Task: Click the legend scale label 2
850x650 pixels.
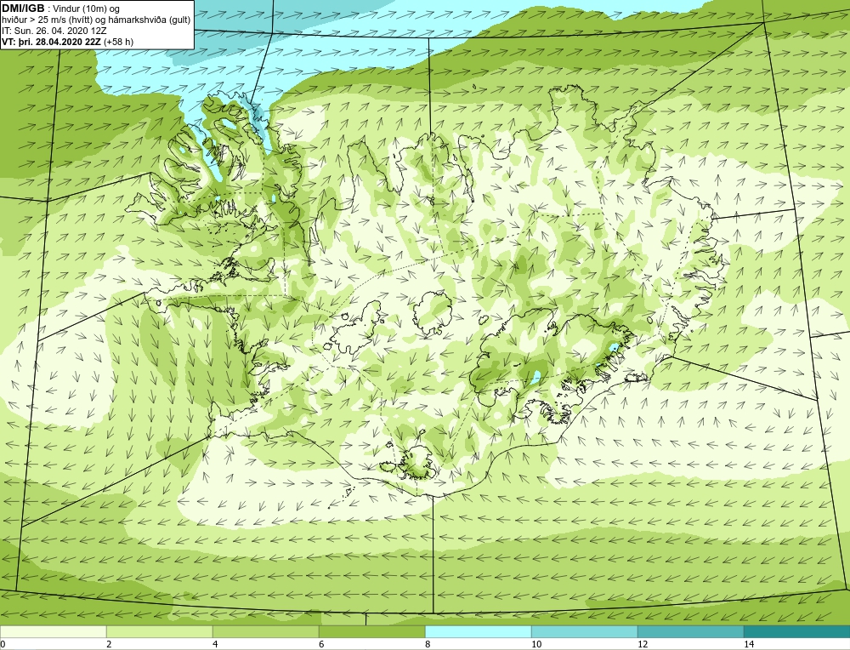Action: pyautogui.click(x=109, y=644)
